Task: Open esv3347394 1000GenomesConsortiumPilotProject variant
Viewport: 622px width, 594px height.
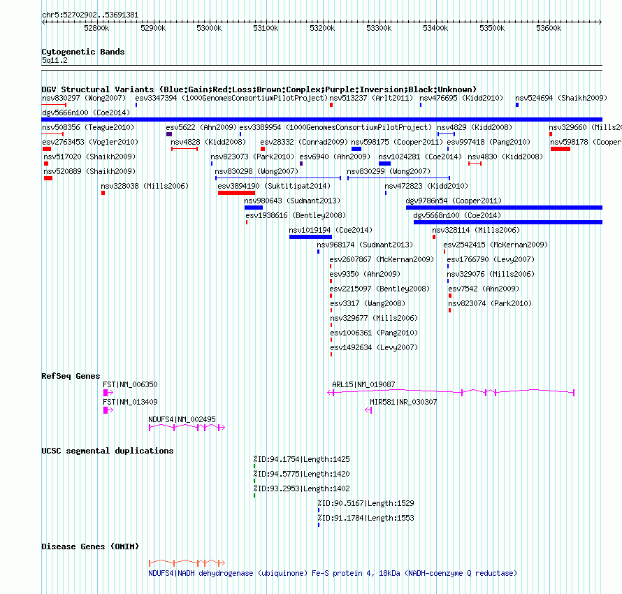Action: pos(231,98)
